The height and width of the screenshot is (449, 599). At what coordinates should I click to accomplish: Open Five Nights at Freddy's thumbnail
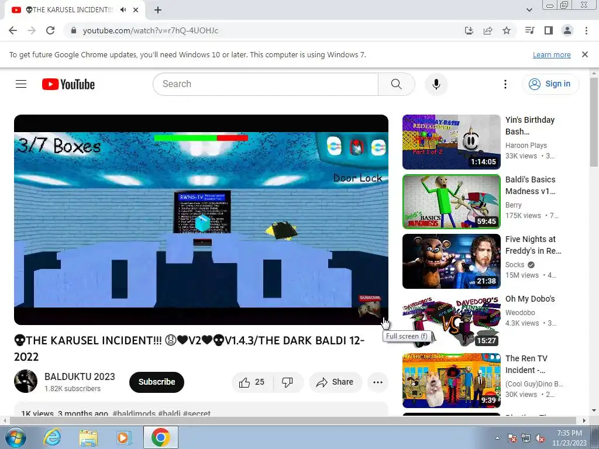click(452, 261)
